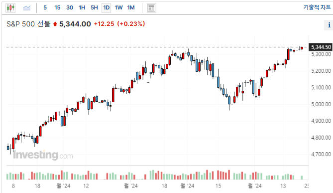
Task: Click the 5,300.00 axis label
Action: 321,54
